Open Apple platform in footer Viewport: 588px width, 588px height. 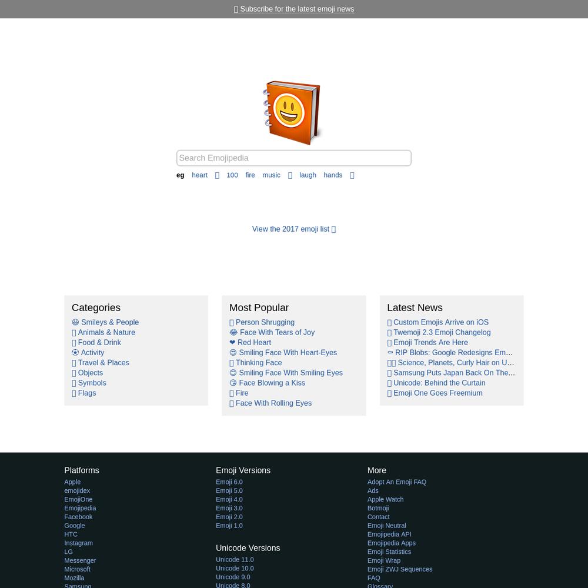(x=72, y=482)
